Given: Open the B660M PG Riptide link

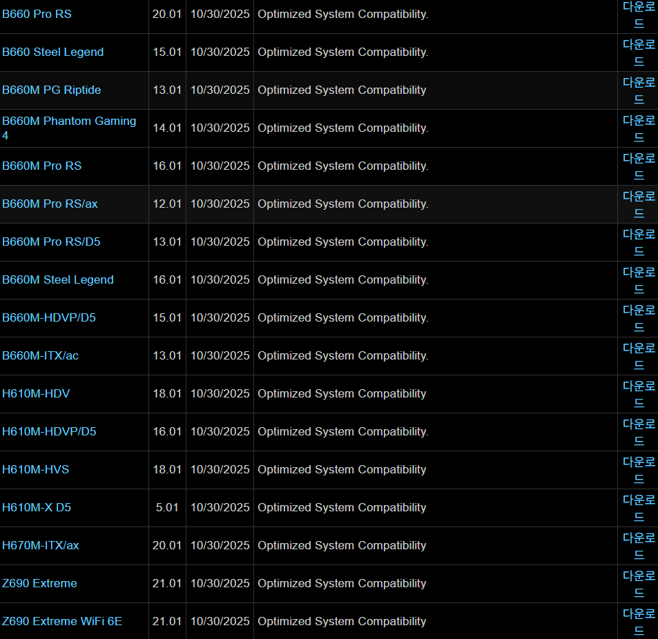Looking at the screenshot, I should point(52,90).
